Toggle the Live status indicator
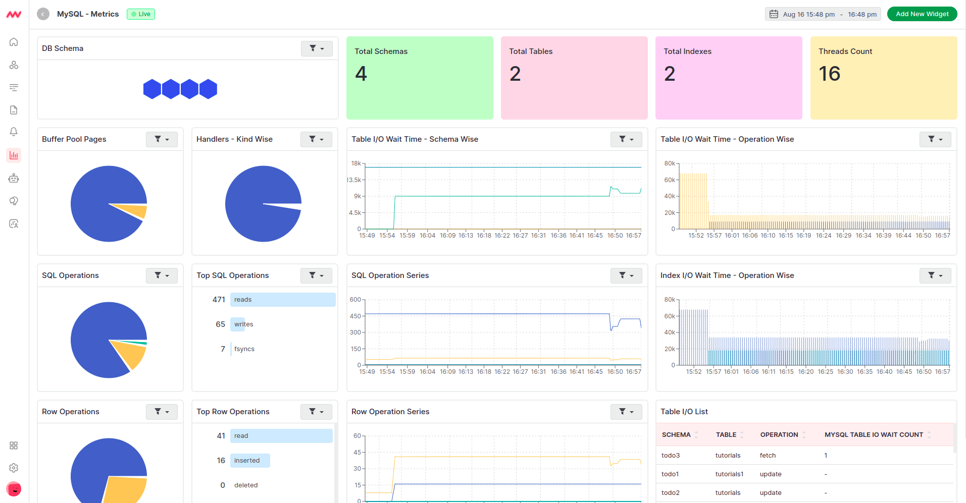 coord(140,14)
